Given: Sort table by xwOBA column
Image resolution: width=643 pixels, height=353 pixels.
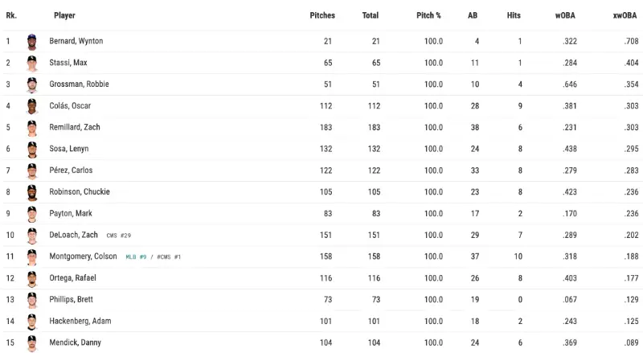Looking at the screenshot, I should pos(625,15).
